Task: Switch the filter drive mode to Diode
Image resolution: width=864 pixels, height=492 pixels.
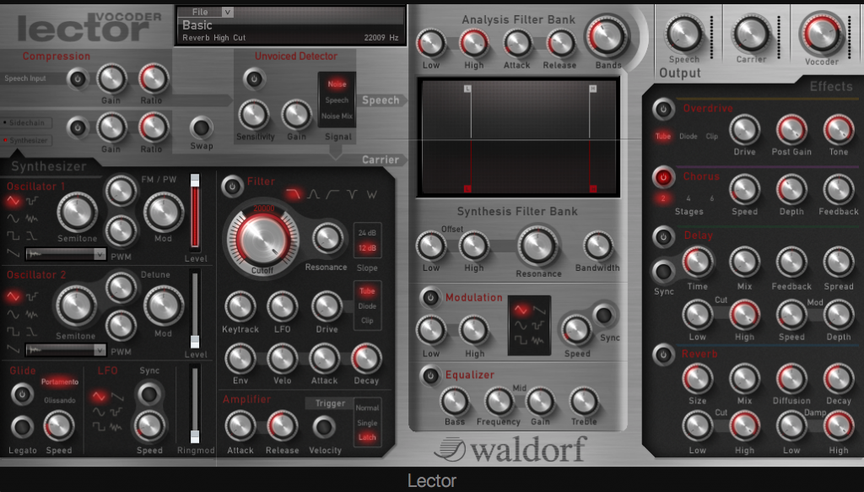Action: pos(367,305)
